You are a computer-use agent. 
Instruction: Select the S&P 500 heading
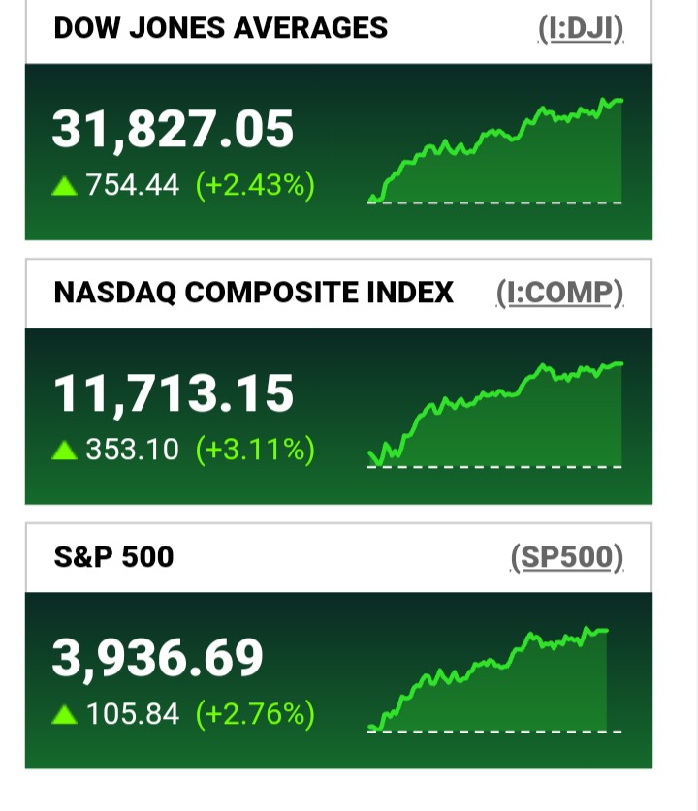tap(113, 557)
